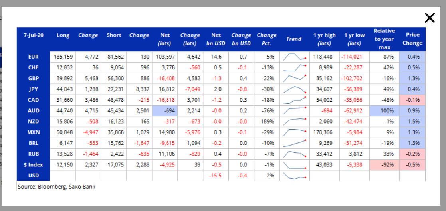
Task: Click CAD net value '-16,818'
Action: pyautogui.click(x=166, y=100)
